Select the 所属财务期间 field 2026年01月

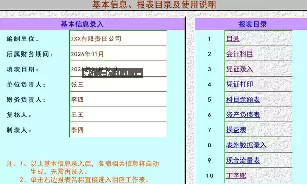pos(118,54)
